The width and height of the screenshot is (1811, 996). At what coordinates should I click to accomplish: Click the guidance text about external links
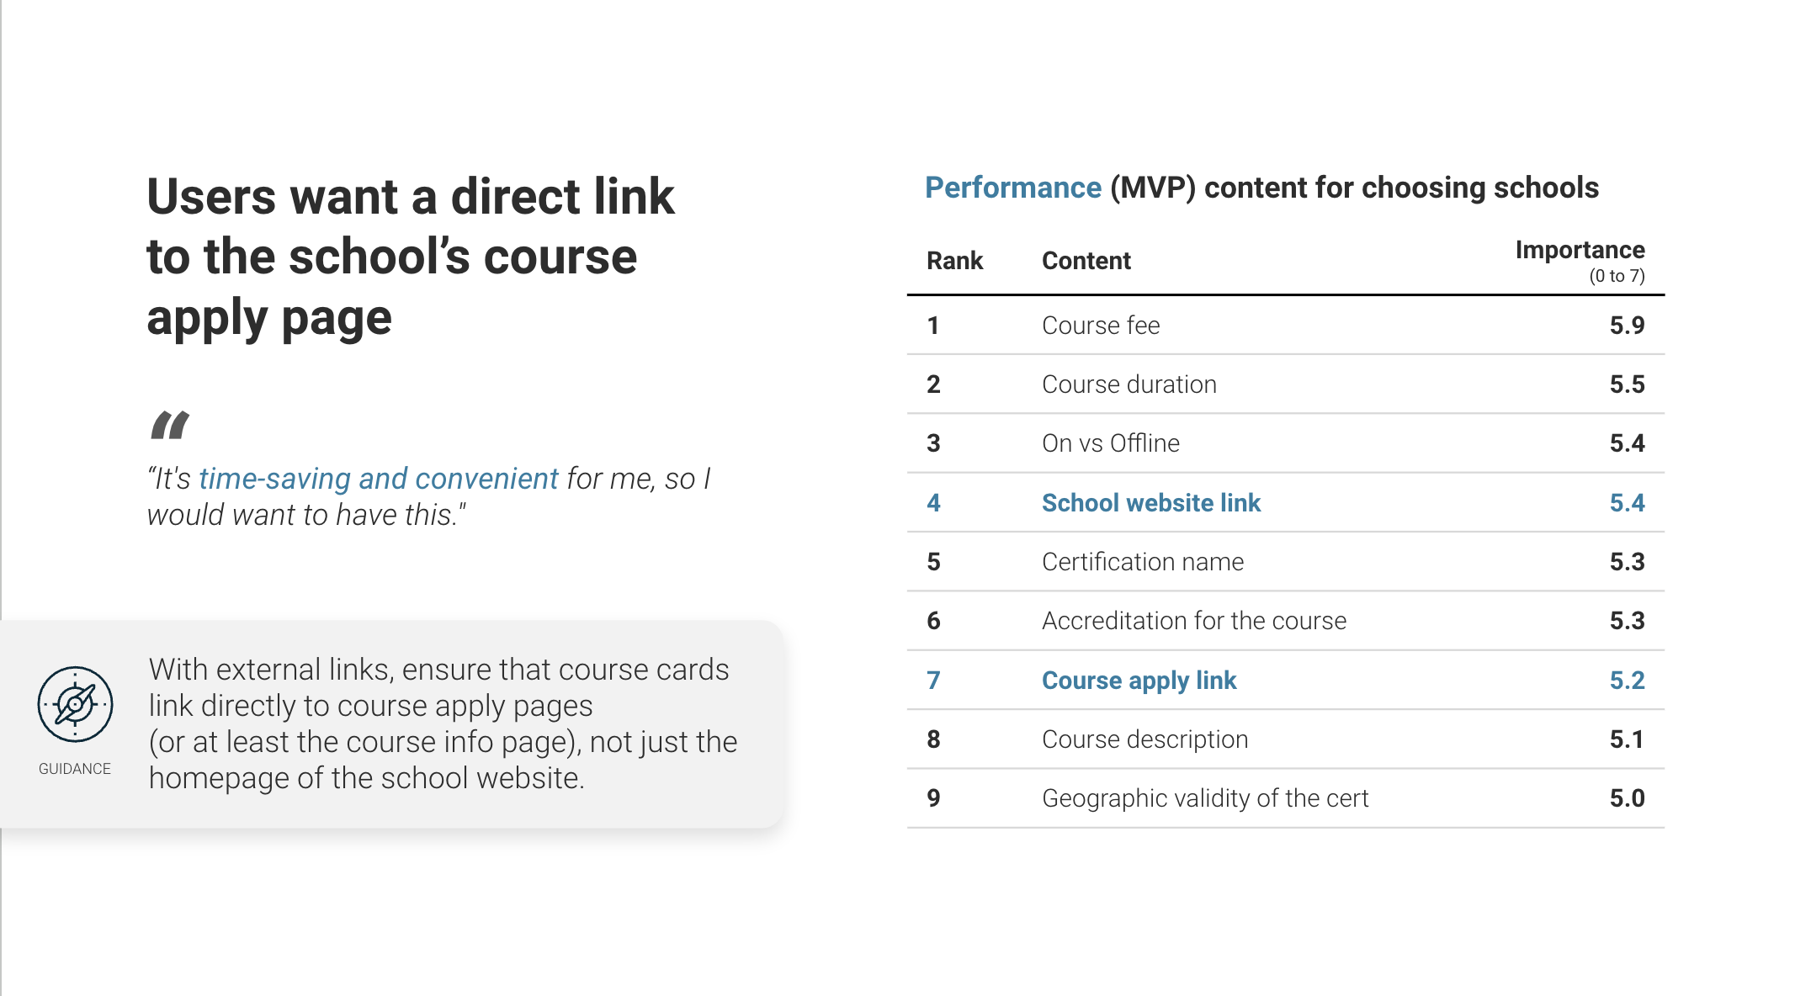coord(443,723)
